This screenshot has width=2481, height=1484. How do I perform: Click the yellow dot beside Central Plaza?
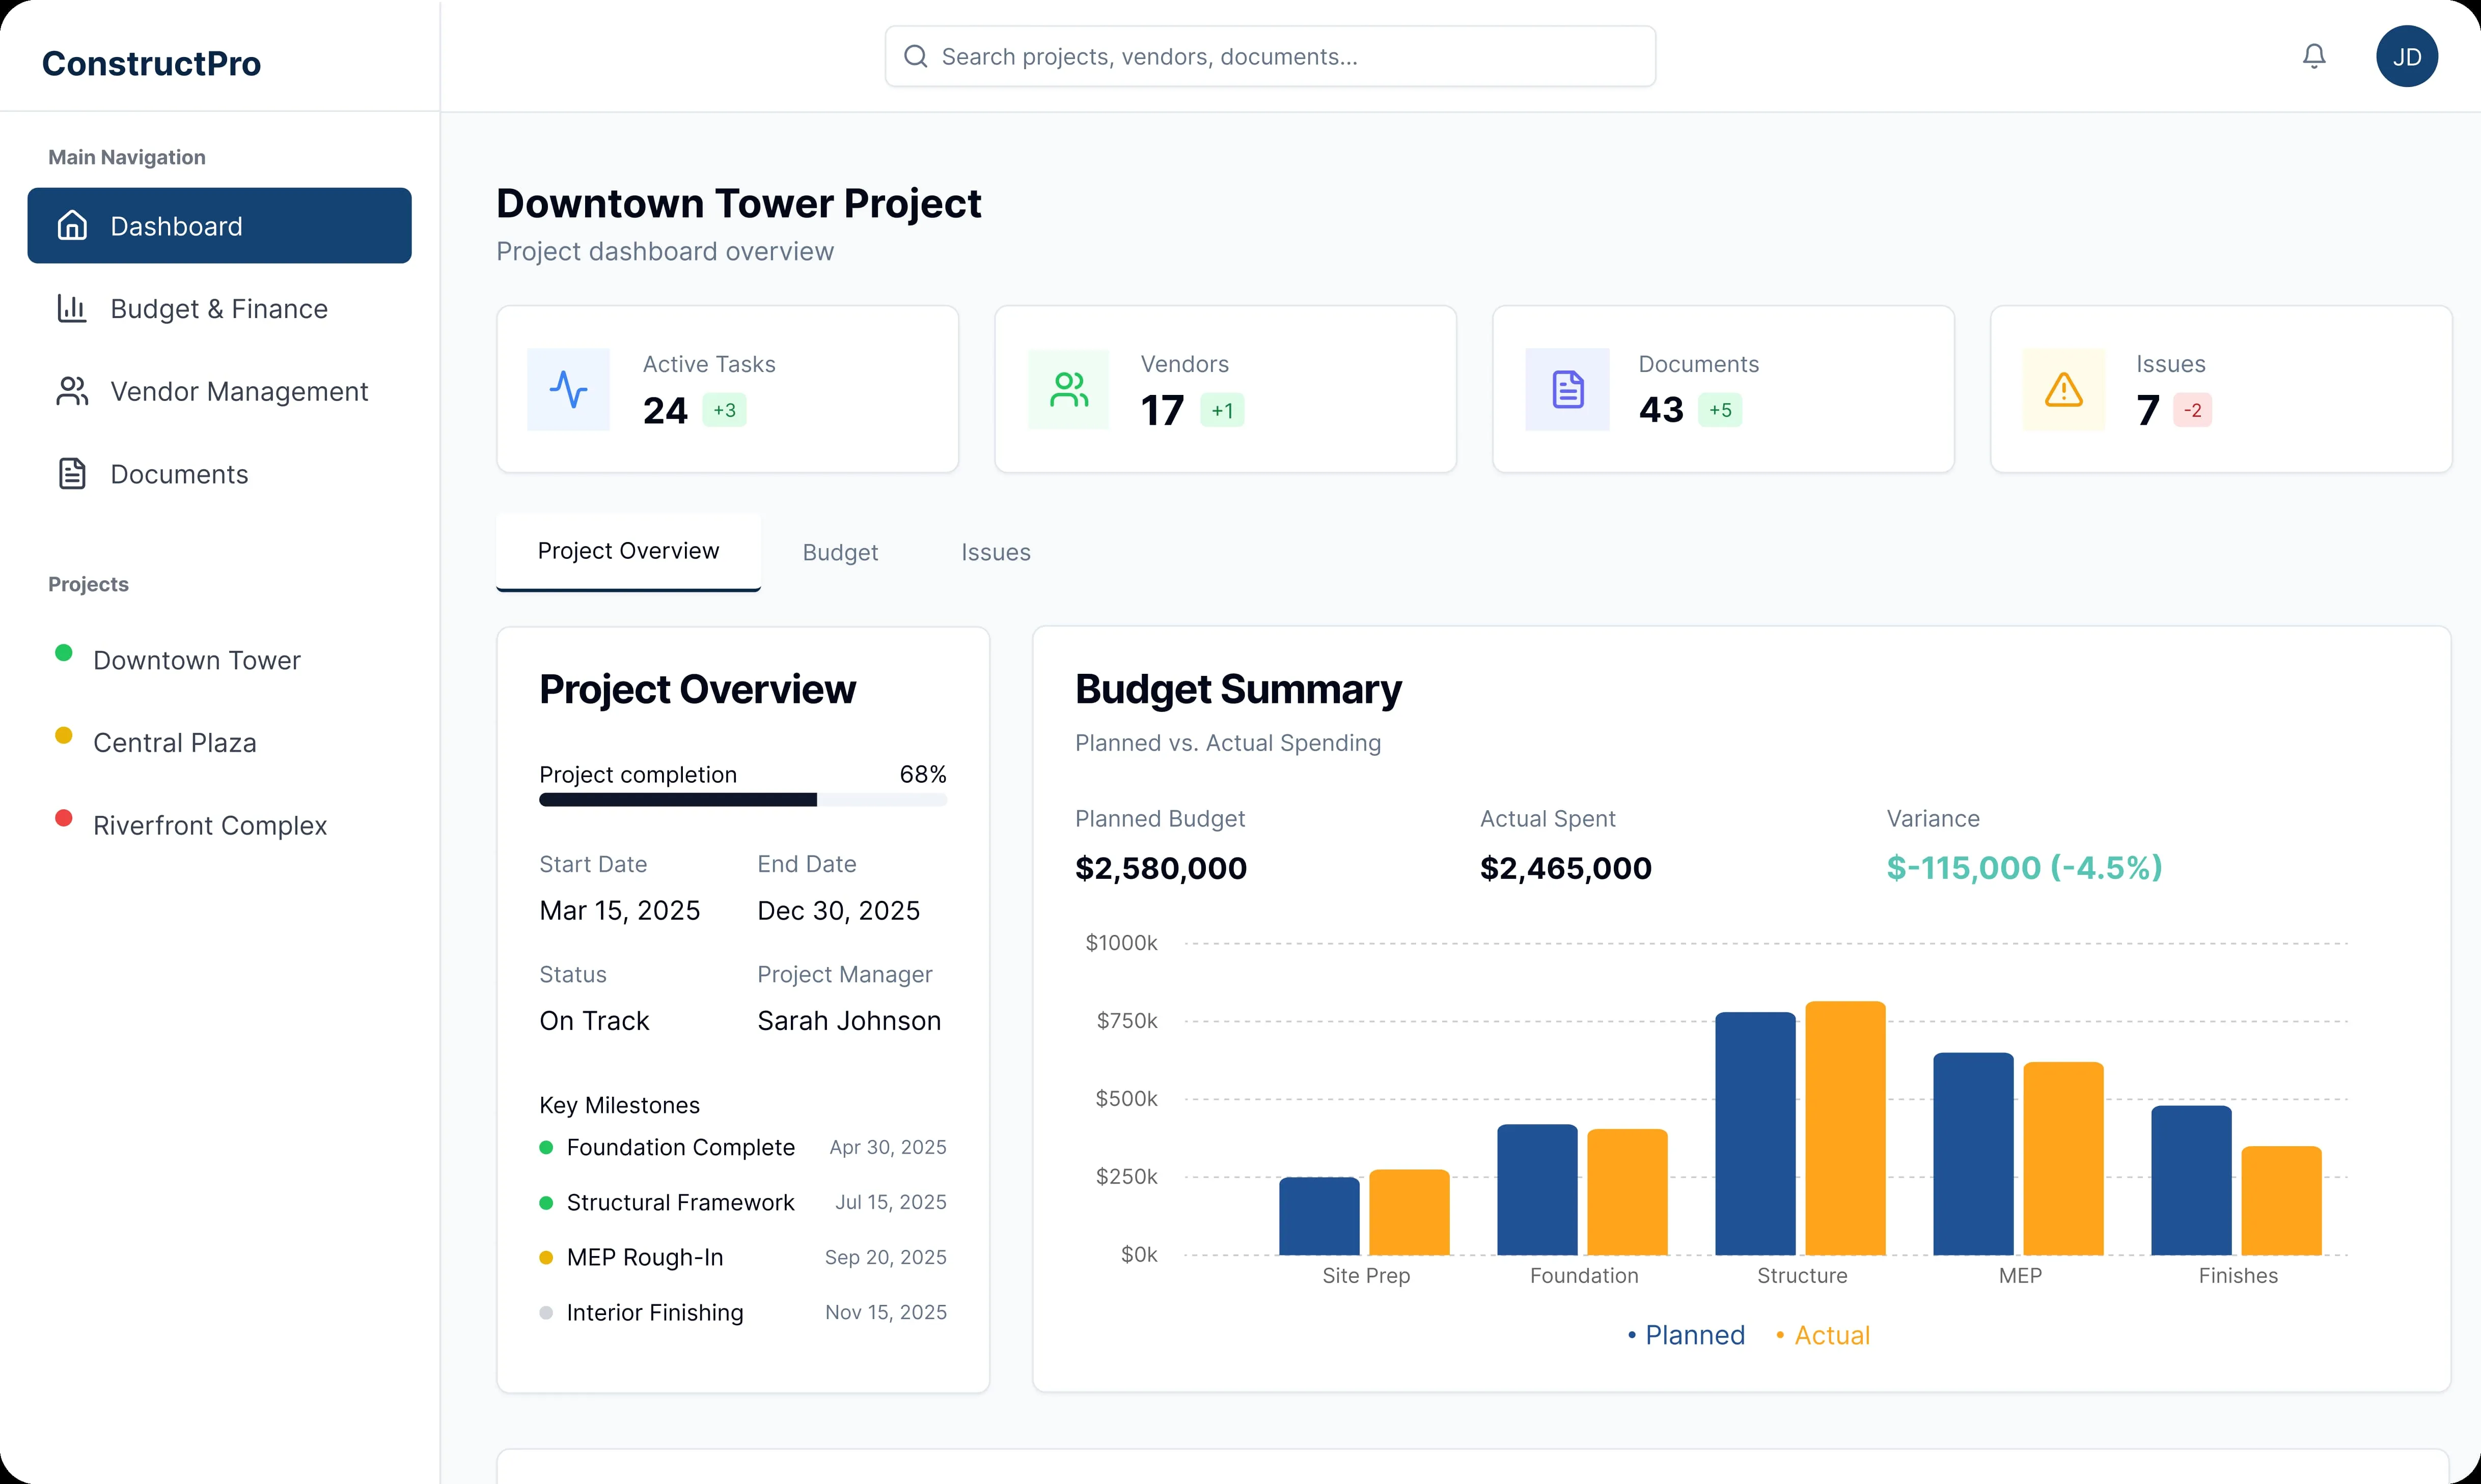(63, 735)
